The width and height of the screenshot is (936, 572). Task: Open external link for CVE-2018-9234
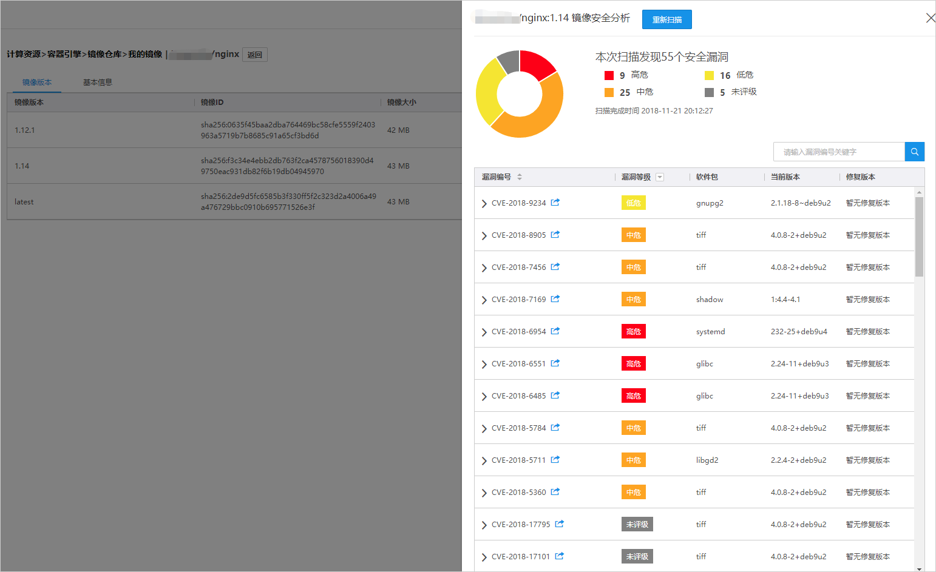555,203
